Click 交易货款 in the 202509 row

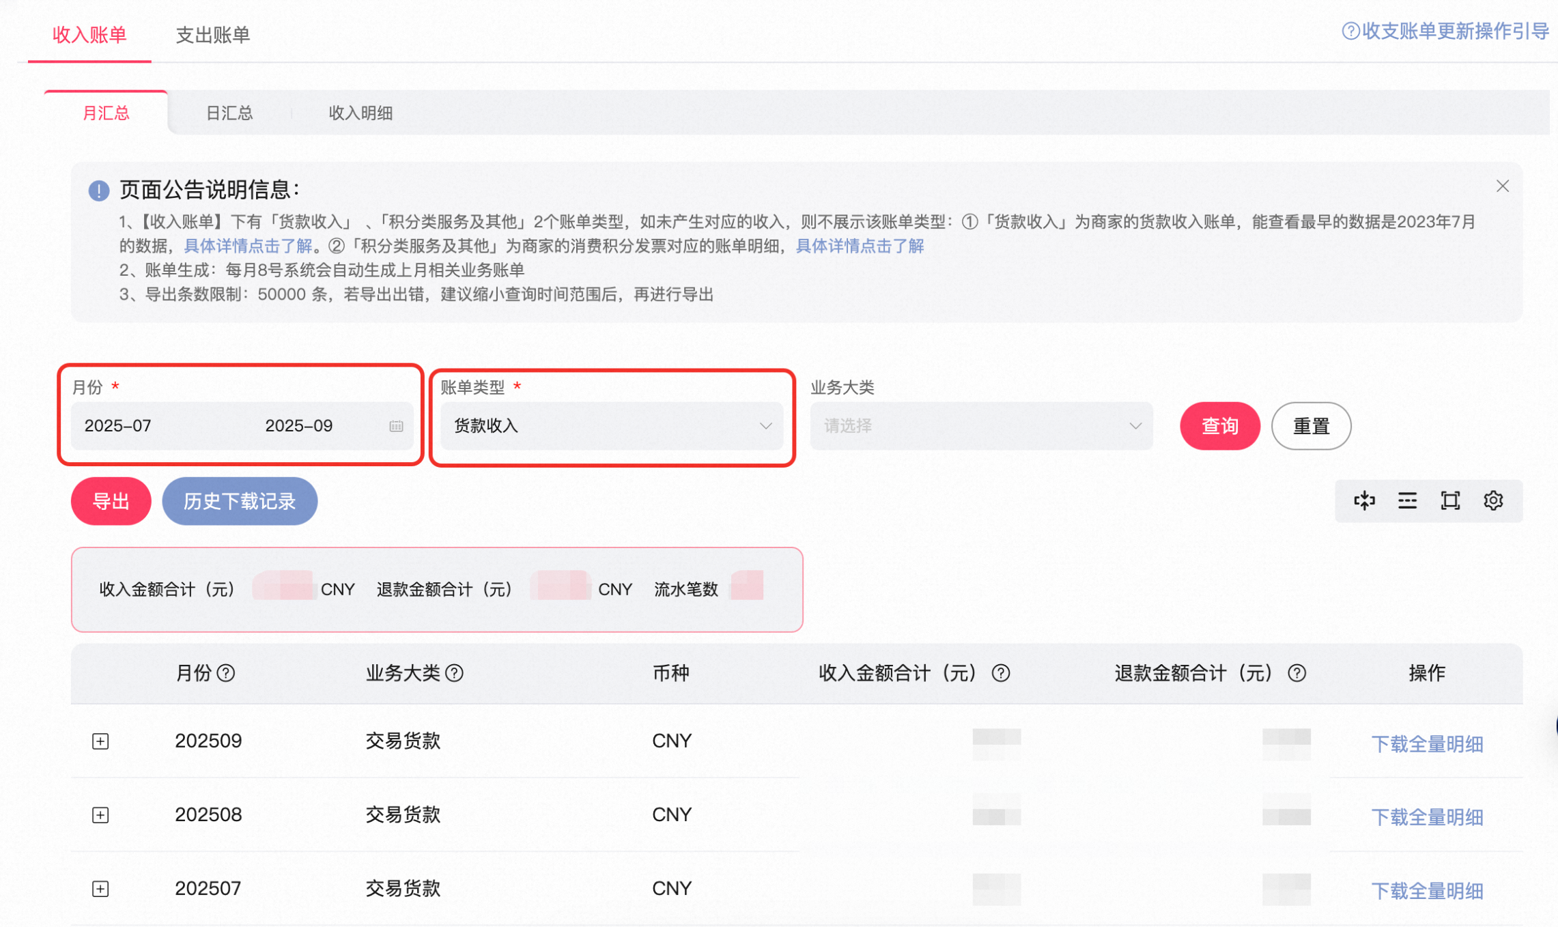click(x=403, y=741)
